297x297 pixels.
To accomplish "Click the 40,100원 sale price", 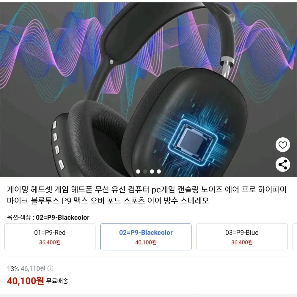I will click(25, 281).
